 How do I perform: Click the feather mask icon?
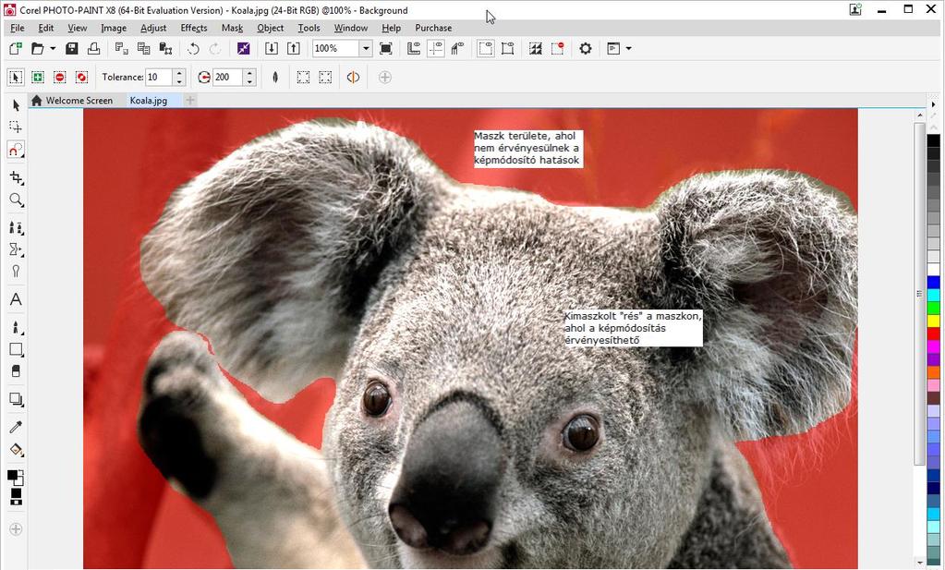(x=275, y=77)
